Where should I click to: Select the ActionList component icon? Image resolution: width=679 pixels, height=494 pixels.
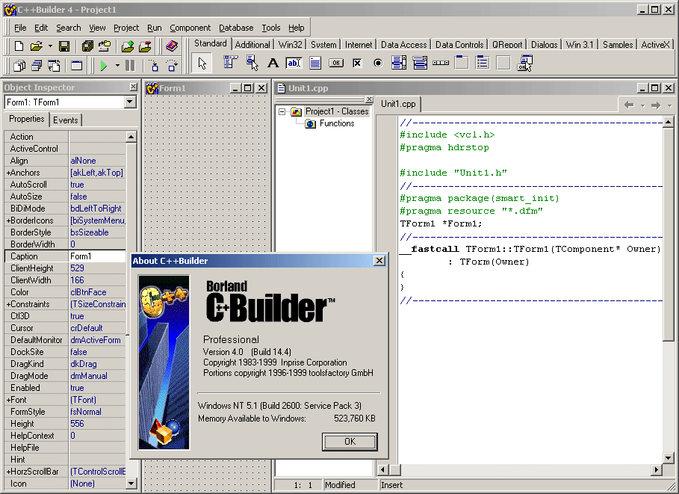[524, 63]
